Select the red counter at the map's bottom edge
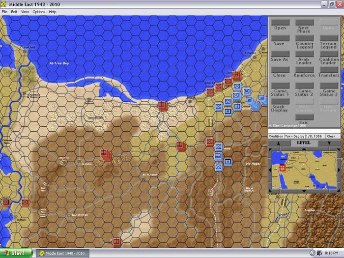Viewport: 344px width, 258px height. [x=117, y=242]
